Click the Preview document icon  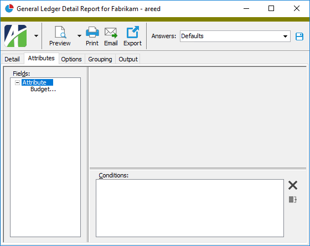point(60,32)
